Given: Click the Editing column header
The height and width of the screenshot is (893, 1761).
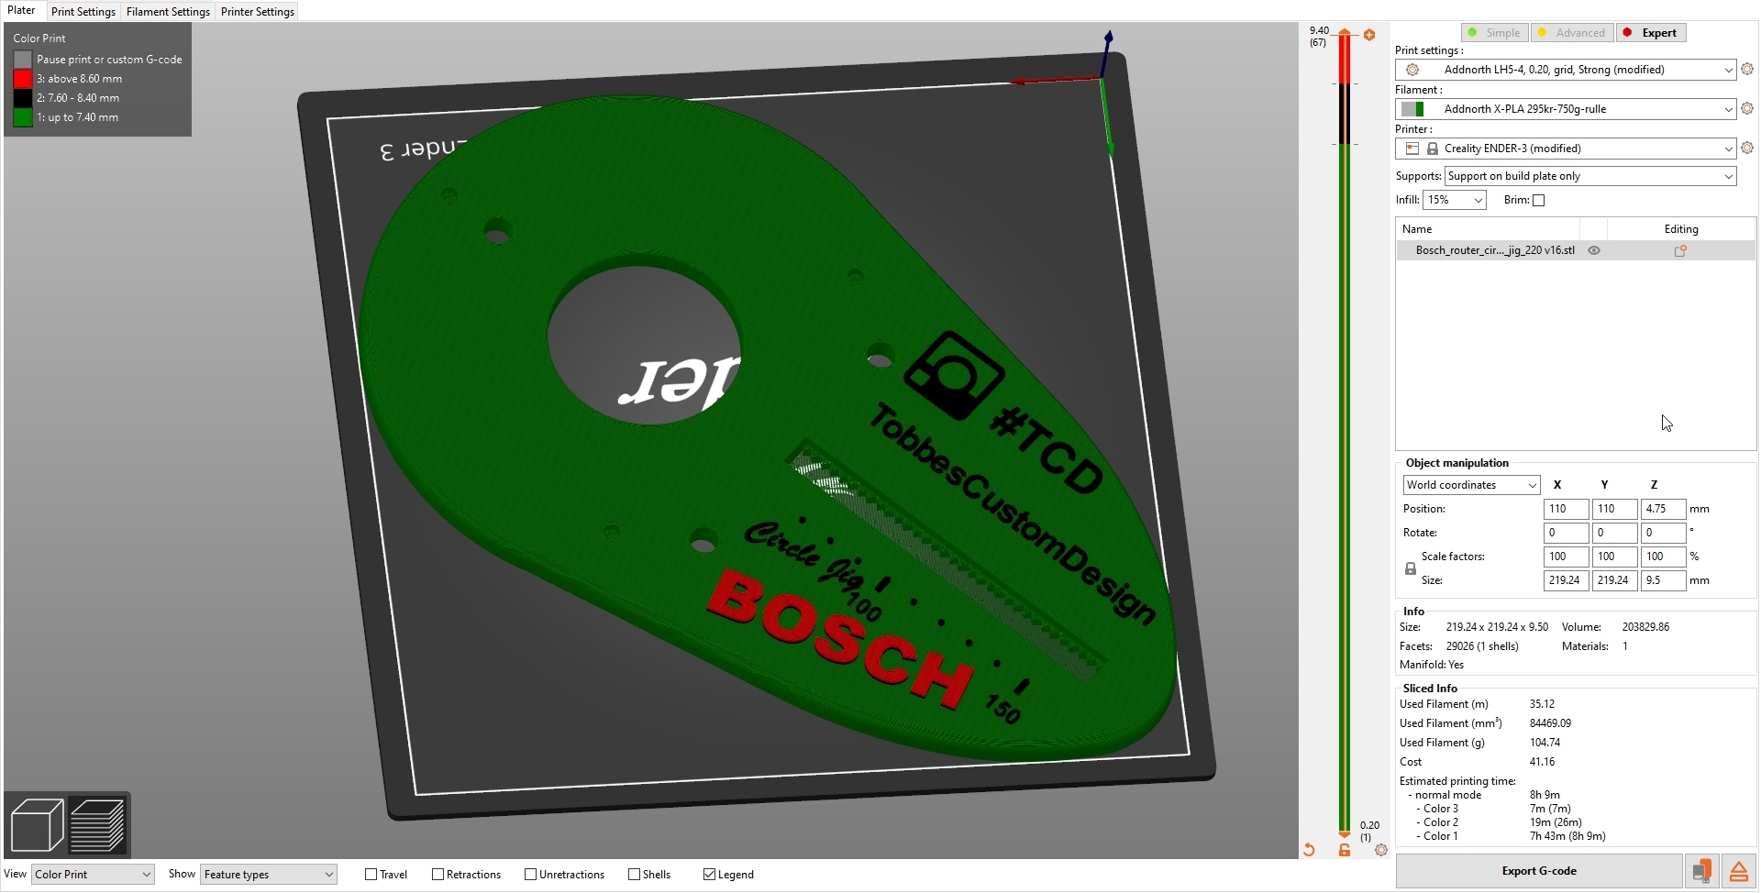Looking at the screenshot, I should [x=1681, y=229].
